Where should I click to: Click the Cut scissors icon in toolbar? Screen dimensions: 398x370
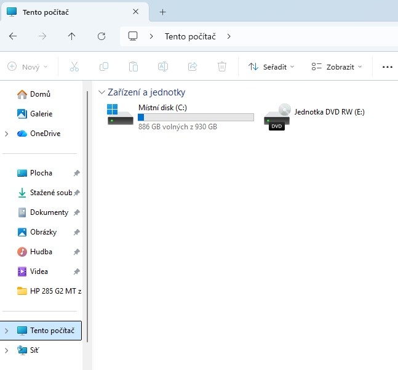pos(74,66)
